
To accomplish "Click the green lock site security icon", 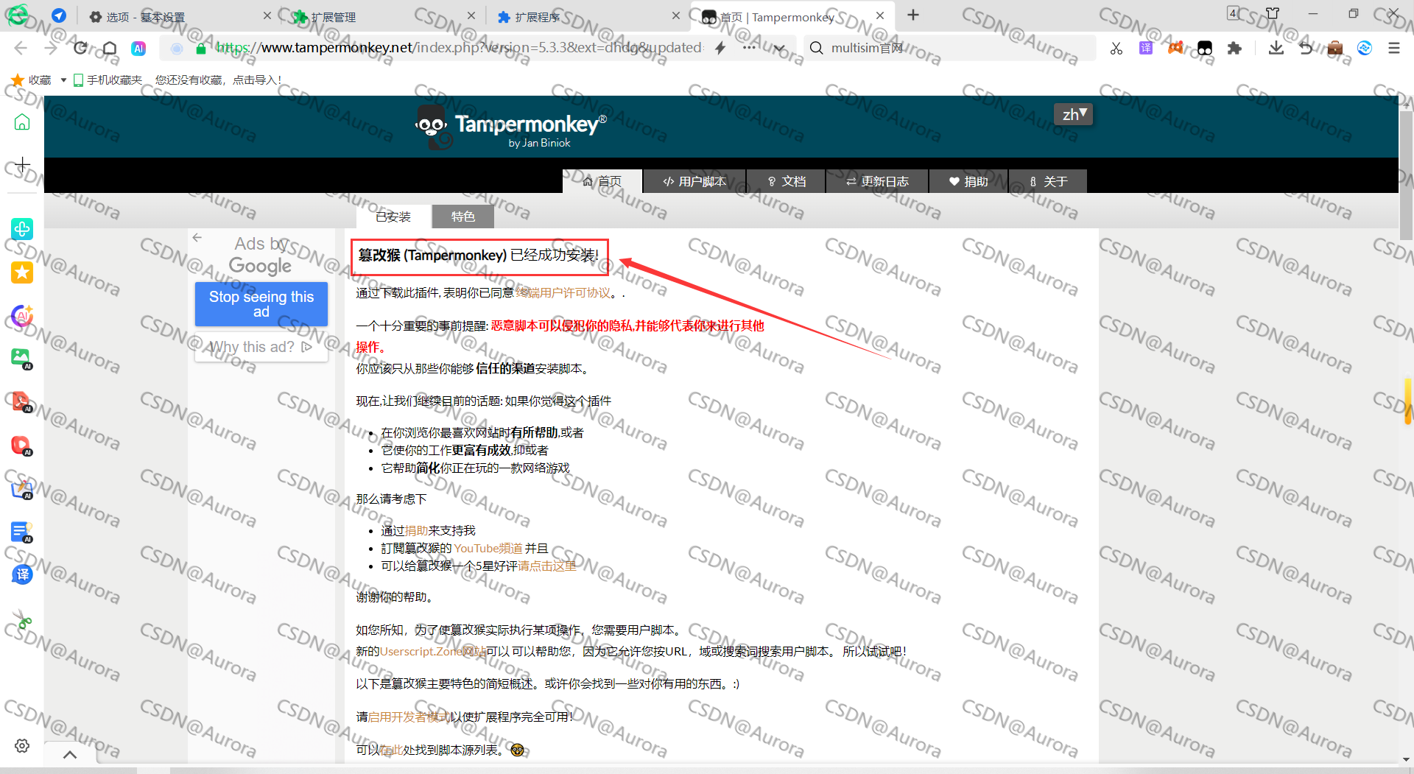I will click(x=201, y=48).
